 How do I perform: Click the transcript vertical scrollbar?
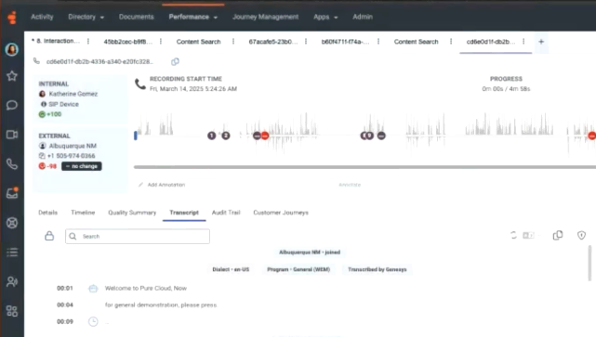589,263
